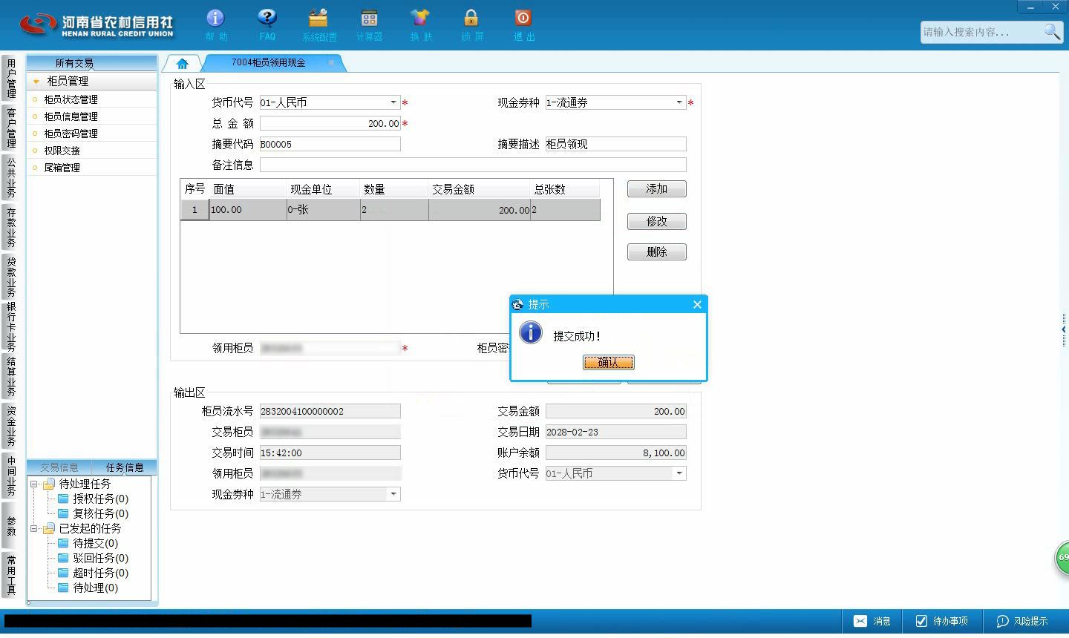
Task: Click the green 69 badge at right edge
Action: 1062,557
